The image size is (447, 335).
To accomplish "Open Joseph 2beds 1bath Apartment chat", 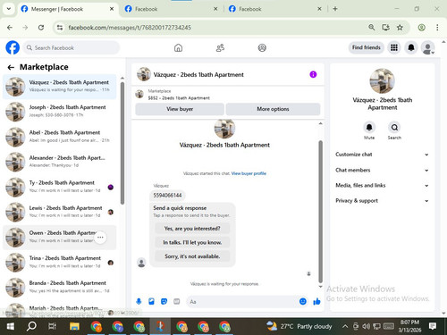I will [59, 112].
